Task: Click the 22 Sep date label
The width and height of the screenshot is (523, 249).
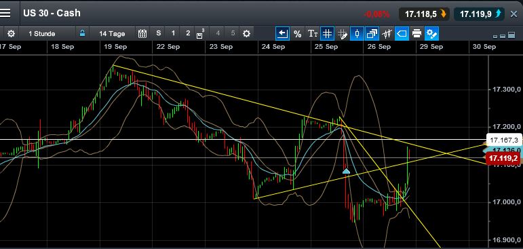Action: pyautogui.click(x=168, y=47)
